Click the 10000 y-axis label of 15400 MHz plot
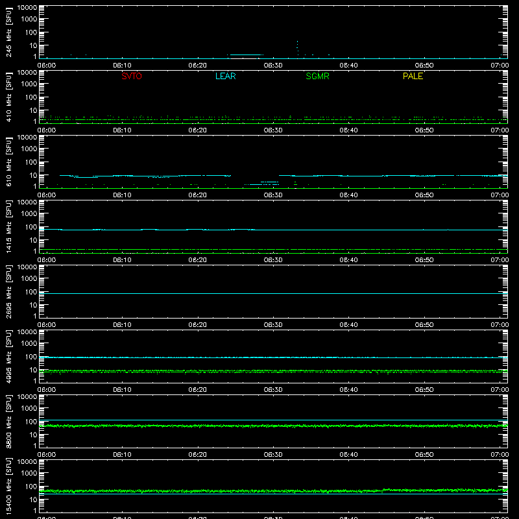This screenshot has height=519, width=519. point(27,461)
